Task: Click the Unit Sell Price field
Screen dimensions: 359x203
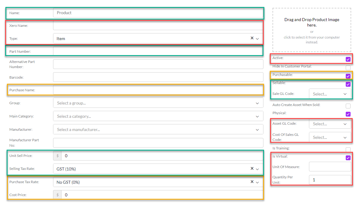Action: pos(162,156)
